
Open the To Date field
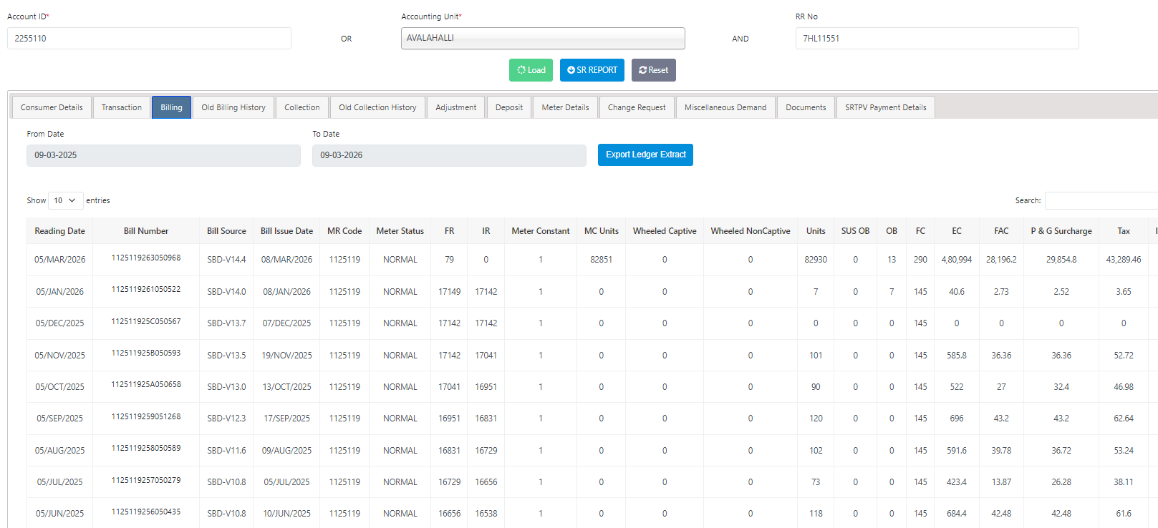pyautogui.click(x=449, y=155)
